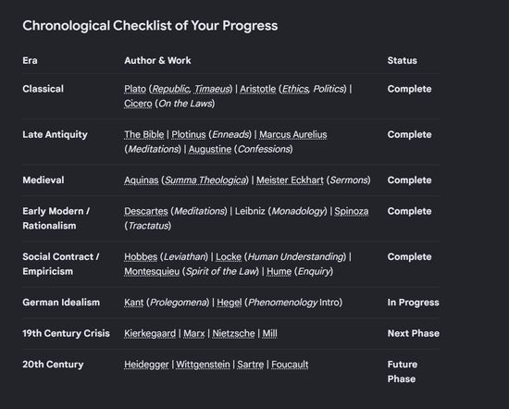The height and width of the screenshot is (409, 509).
Task: Follow the Plotinus link
Action: pyautogui.click(x=189, y=134)
